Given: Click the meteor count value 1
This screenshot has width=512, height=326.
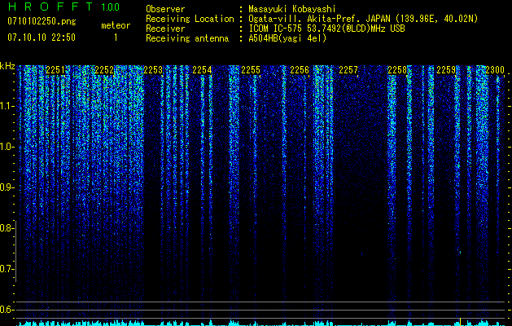Looking at the screenshot, I should 116,37.
